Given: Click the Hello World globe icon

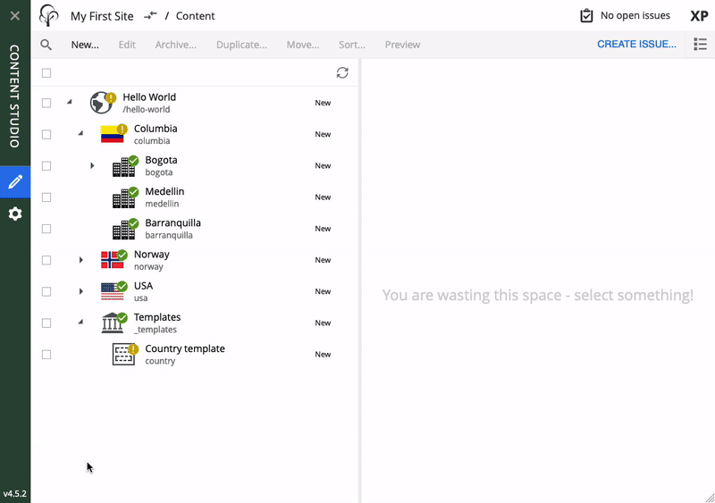Looking at the screenshot, I should pyautogui.click(x=101, y=103).
